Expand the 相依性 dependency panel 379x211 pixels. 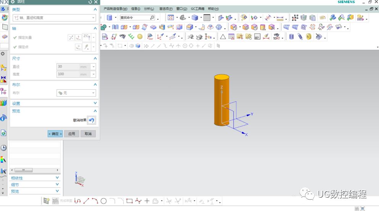[35, 178]
